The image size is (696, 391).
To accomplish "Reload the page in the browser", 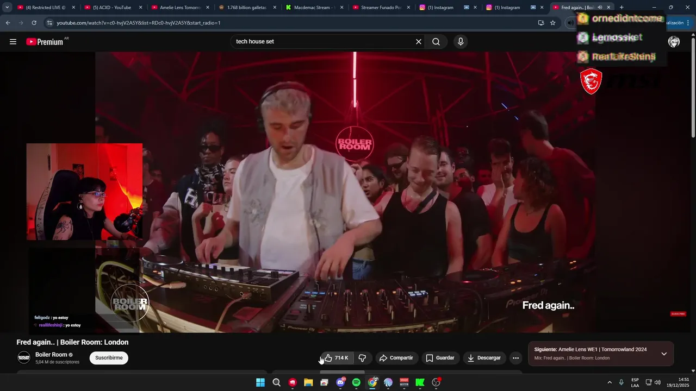I will click(34, 23).
